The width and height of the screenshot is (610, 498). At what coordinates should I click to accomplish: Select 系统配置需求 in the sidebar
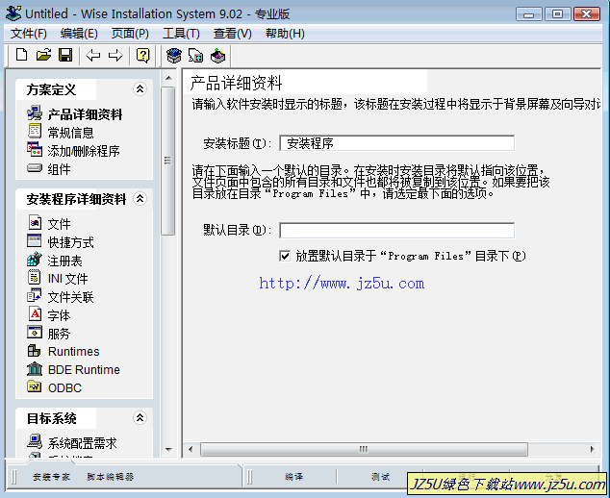click(82, 443)
